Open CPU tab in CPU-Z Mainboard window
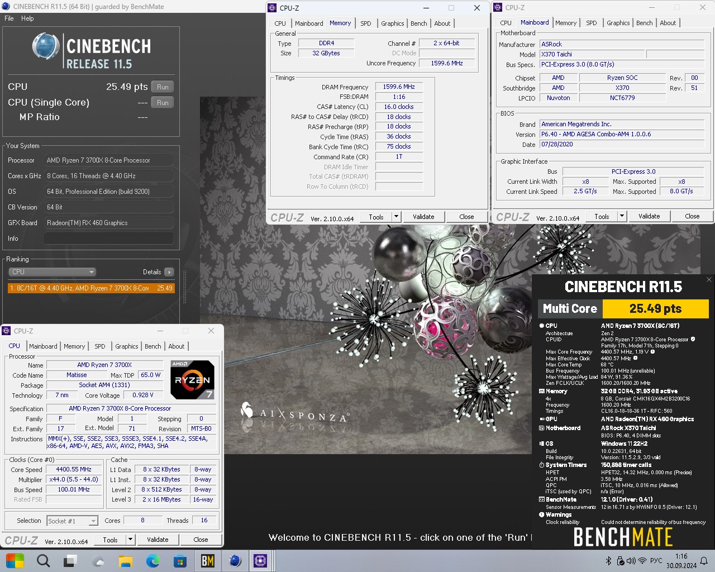 click(506, 23)
